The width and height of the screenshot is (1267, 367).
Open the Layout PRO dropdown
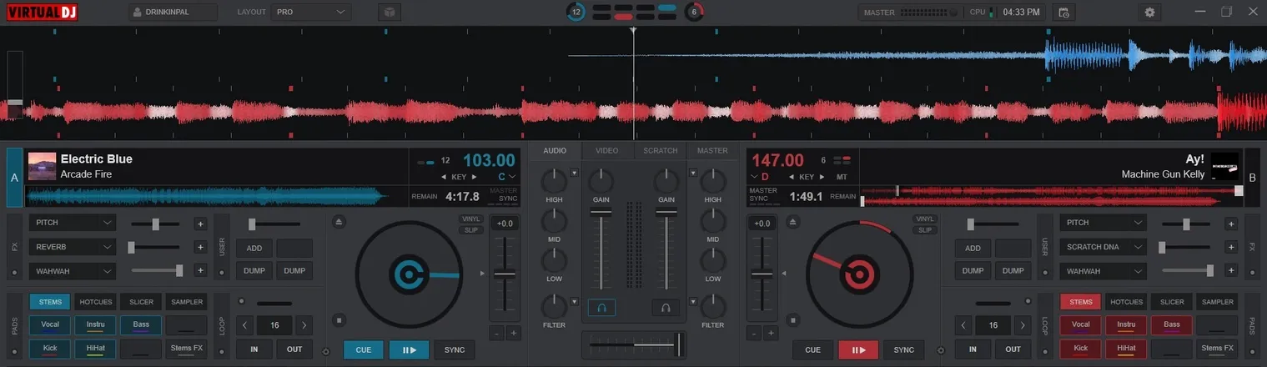310,13
